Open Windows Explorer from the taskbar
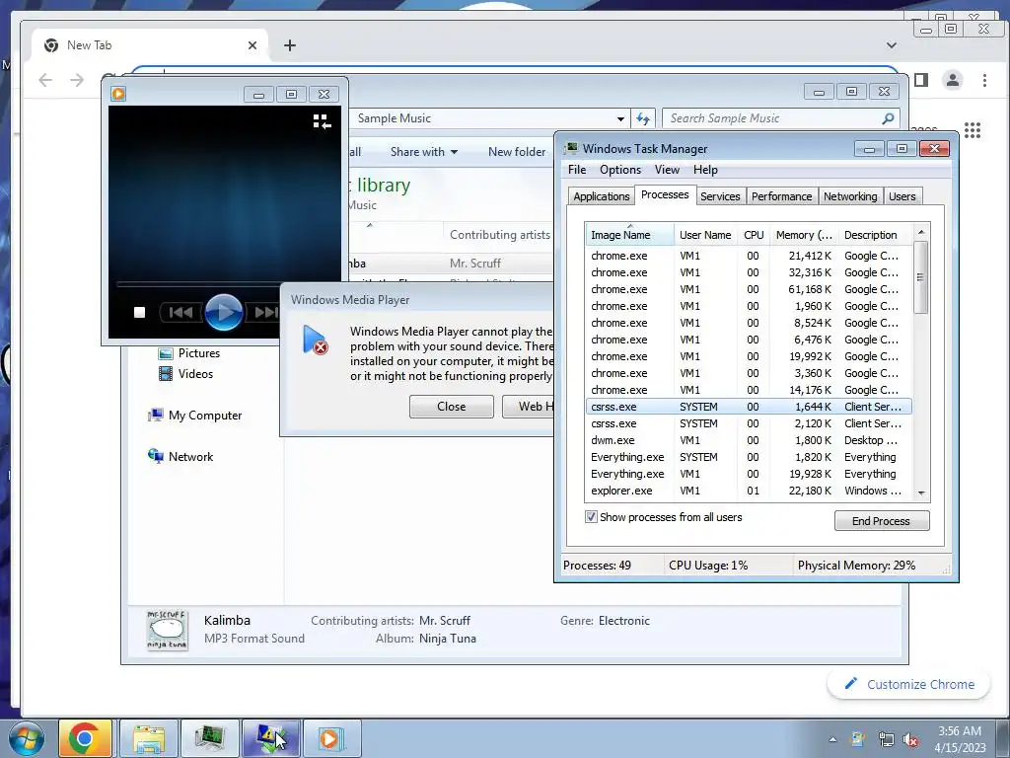This screenshot has height=758, width=1010. point(149,738)
